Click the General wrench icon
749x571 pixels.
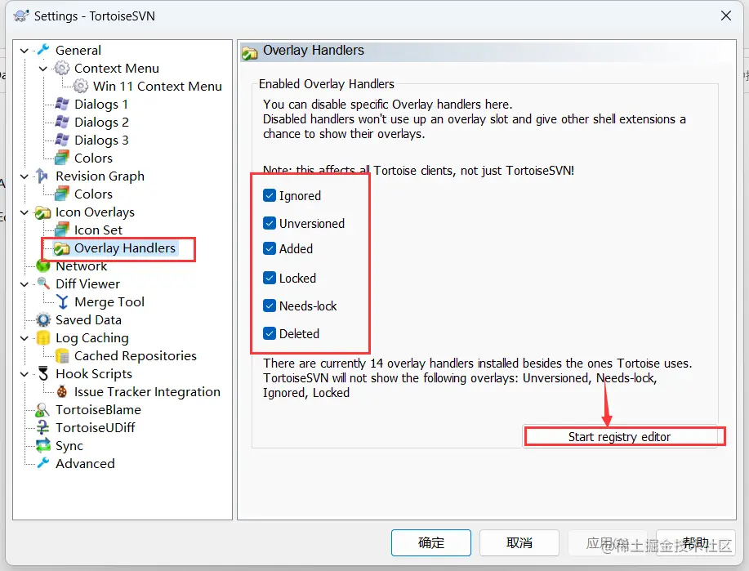(x=43, y=50)
